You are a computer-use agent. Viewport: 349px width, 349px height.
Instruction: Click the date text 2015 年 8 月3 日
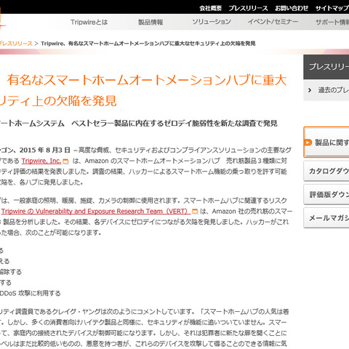pyautogui.click(x=45, y=150)
